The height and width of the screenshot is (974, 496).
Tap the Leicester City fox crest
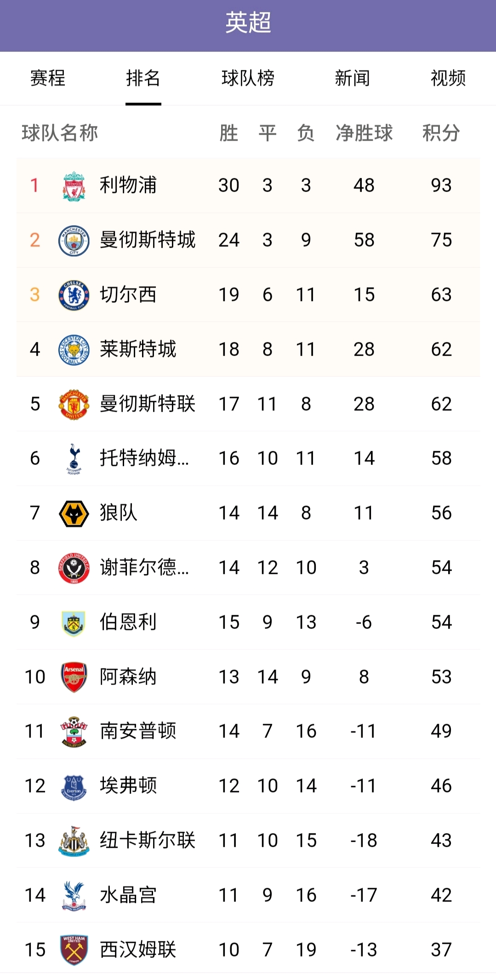(x=74, y=350)
